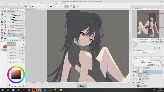Open Windows Start menu

[2, 90]
